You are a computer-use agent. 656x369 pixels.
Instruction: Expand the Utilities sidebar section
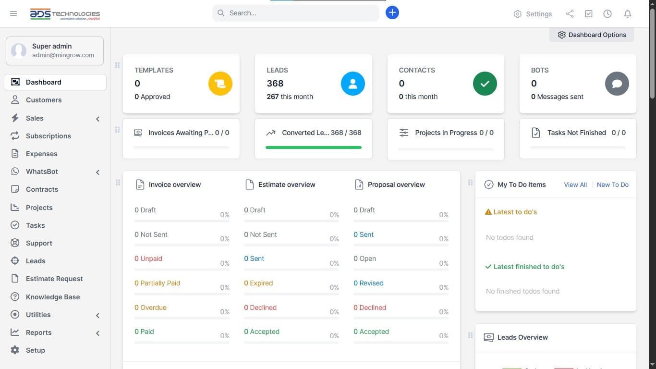pos(97,315)
